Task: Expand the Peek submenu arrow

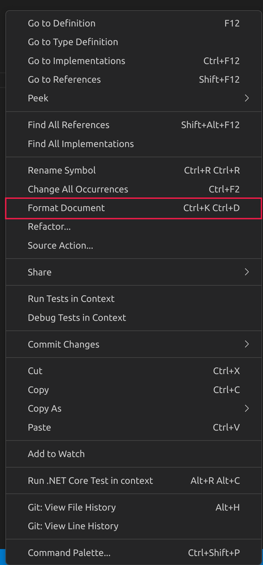Action: click(246, 98)
